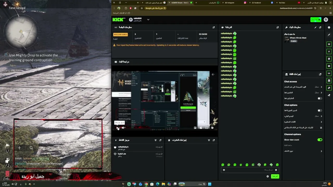Screen dimensions: 333x187
Task: Filter the activity feed panel
Action: [156, 140]
